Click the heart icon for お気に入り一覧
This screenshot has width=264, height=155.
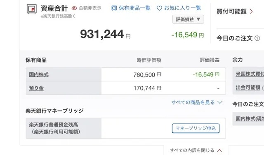click(x=159, y=8)
